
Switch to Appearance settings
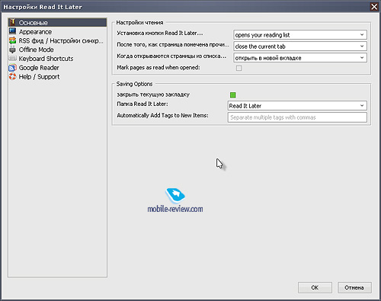point(57,31)
